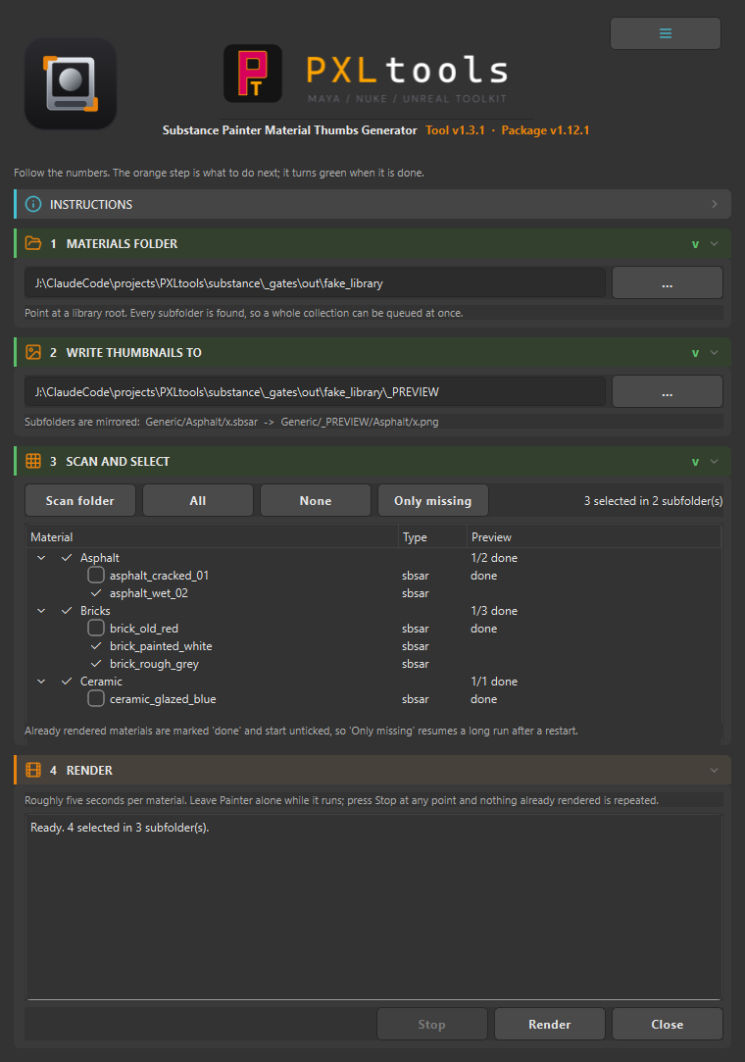745x1062 pixels.
Task: Click the 'Tool v1.3.1' version text
Action: [455, 130]
